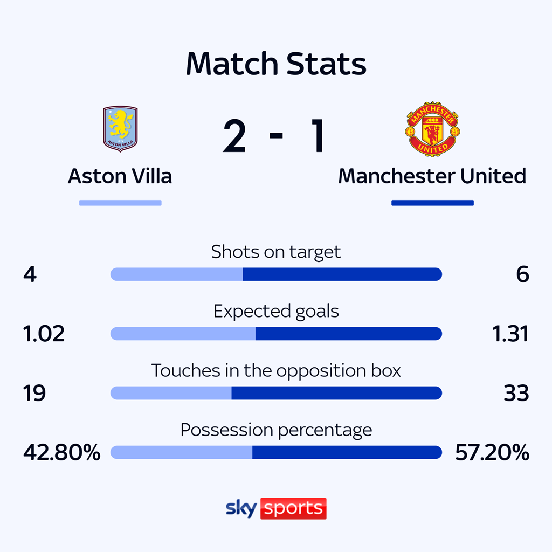This screenshot has height=552, width=552.
Task: Click the Shots on target comparison bar
Action: (x=276, y=274)
